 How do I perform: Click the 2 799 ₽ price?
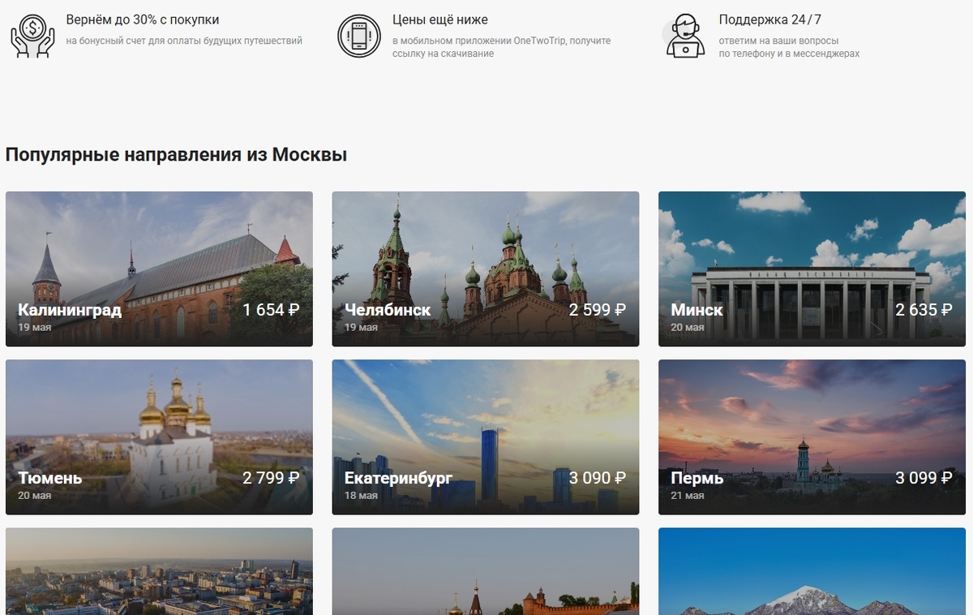[271, 478]
